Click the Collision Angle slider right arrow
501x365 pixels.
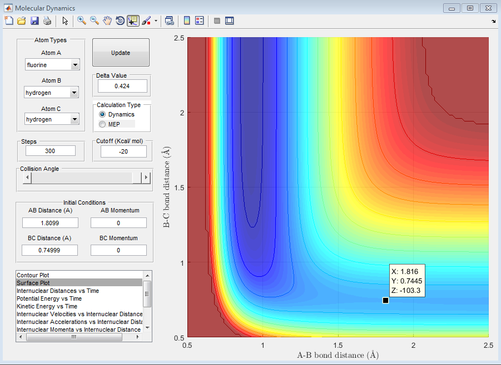[146, 178]
